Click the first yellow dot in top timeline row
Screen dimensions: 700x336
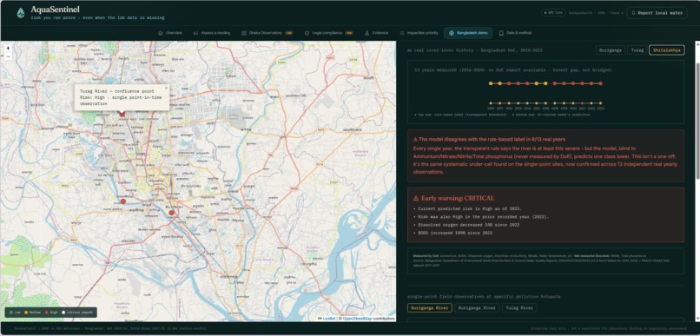point(491,83)
